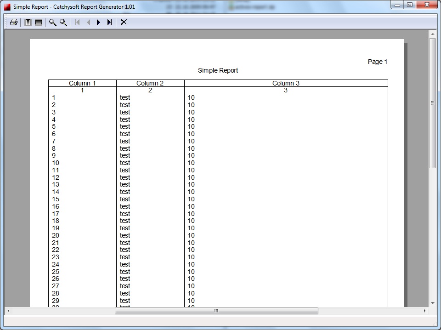This screenshot has width=441, height=330.
Task: Cancel the report with the X icon
Action: point(123,22)
